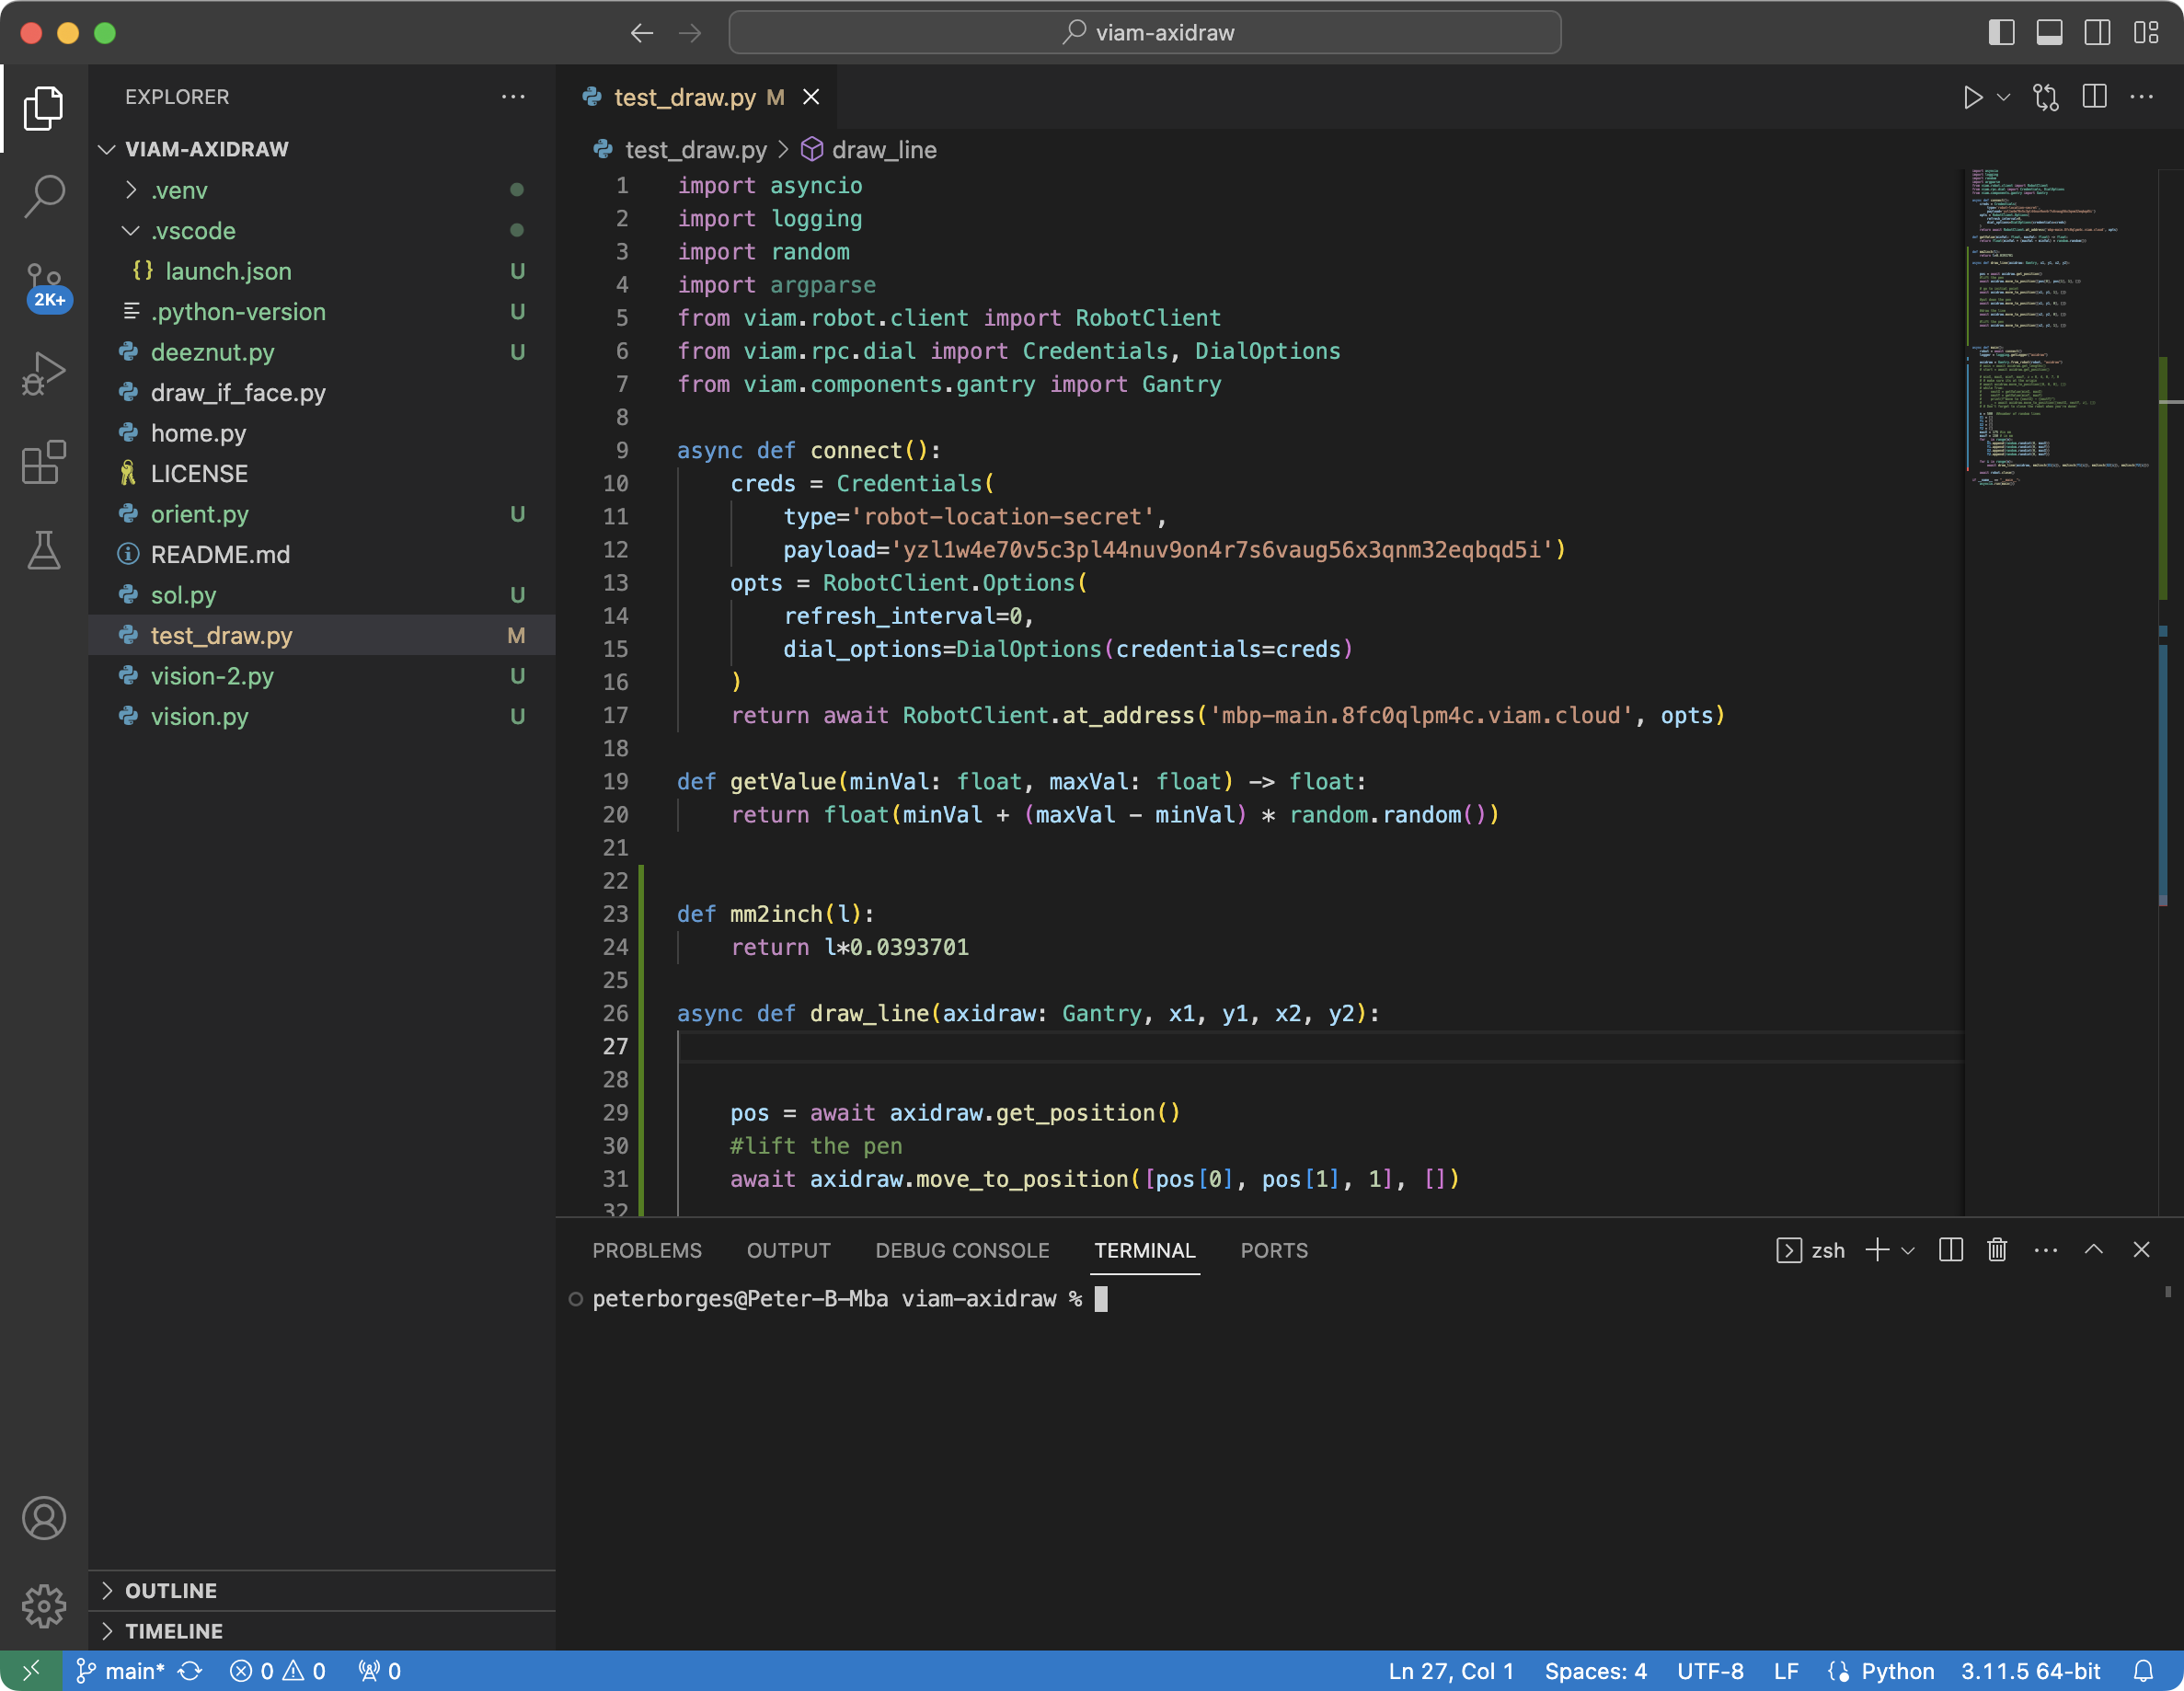The width and height of the screenshot is (2184, 1691).
Task: Open the viam-axidraw search bar
Action: click(1145, 32)
